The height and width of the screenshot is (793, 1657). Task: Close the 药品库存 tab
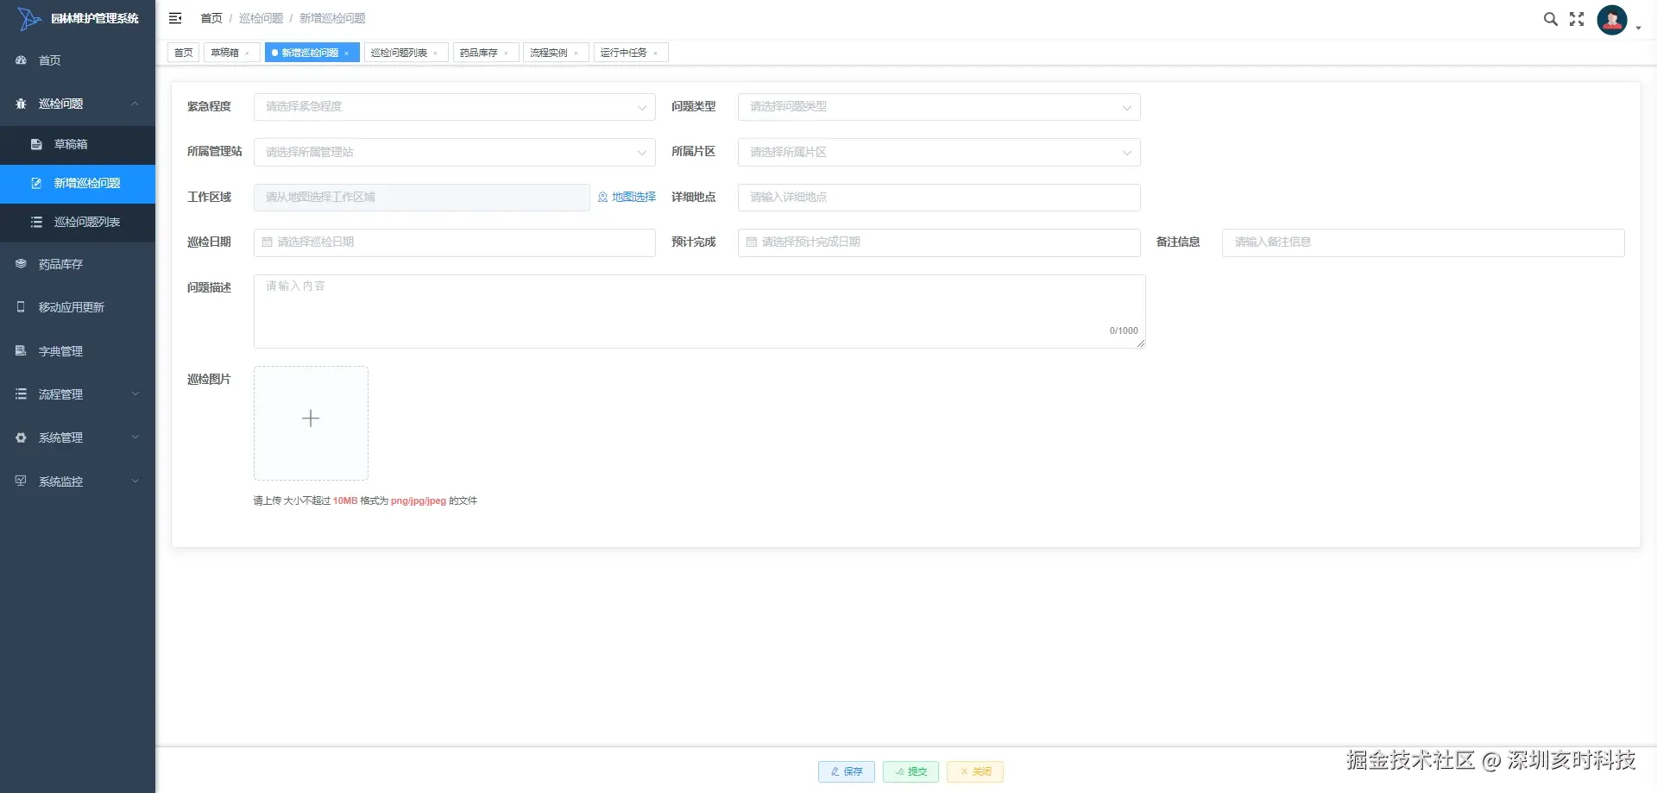(506, 53)
